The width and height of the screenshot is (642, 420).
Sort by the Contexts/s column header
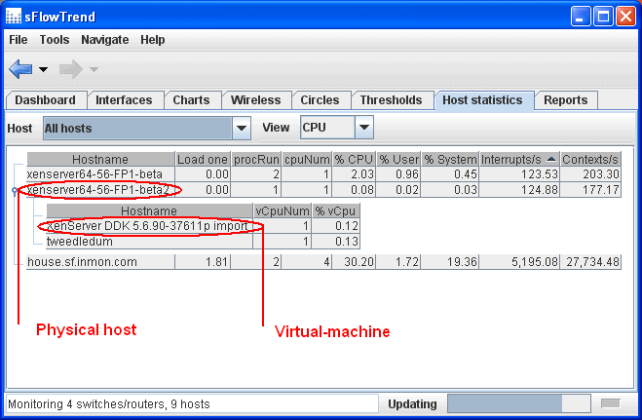590,159
